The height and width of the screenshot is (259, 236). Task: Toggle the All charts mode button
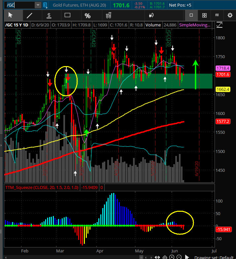[217, 15]
